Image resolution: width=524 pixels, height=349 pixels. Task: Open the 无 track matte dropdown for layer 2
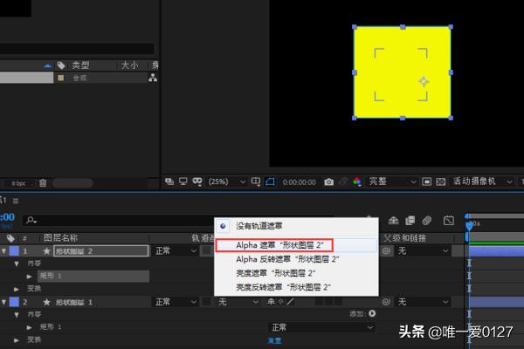[x=238, y=302]
